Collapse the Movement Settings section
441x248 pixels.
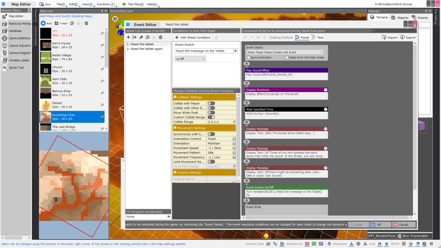(x=175, y=128)
